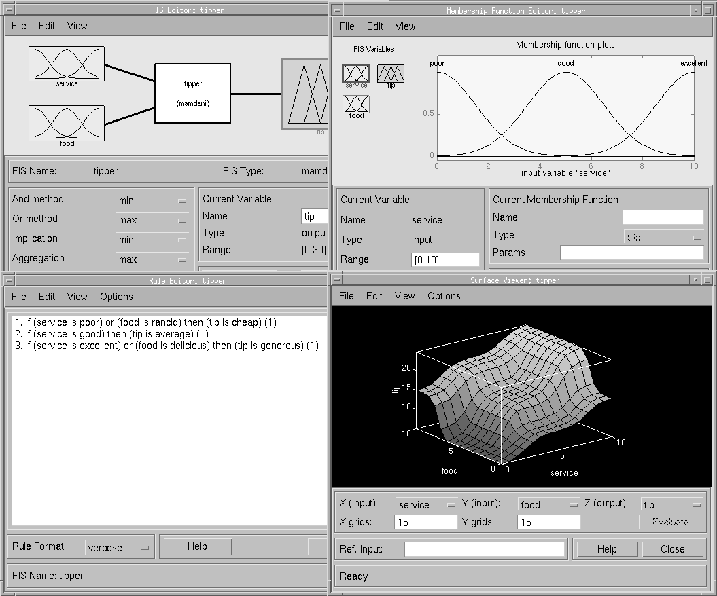Select rule 1: service is poor or food is rancid
Screen dimensions: 717x596
146,322
